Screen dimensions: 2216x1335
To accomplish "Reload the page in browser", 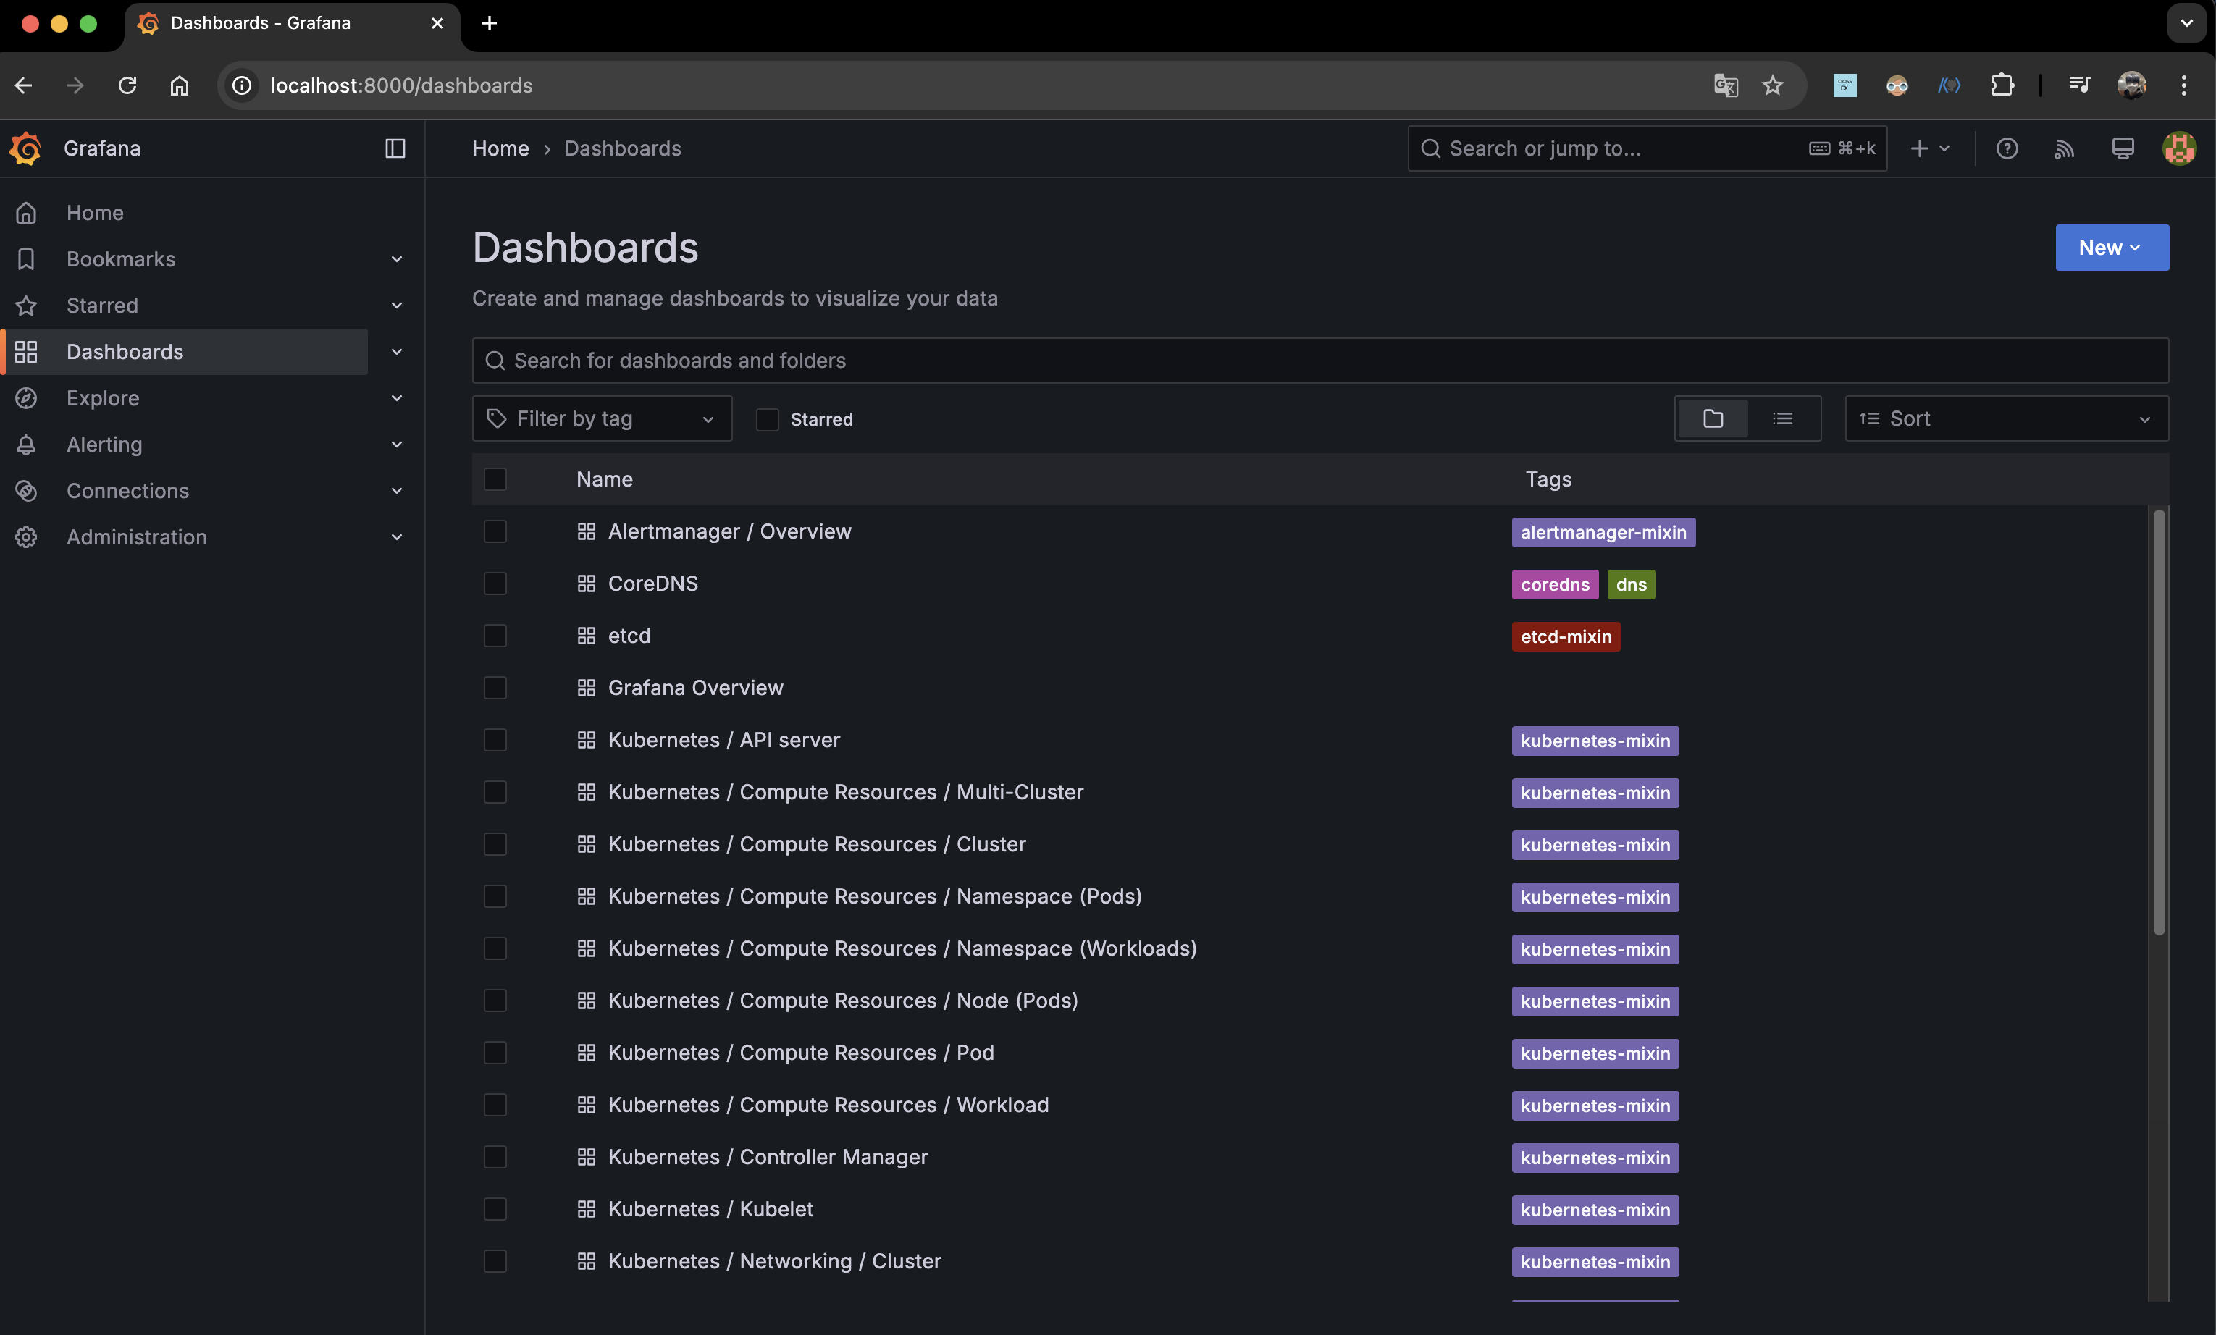I will pyautogui.click(x=127, y=85).
